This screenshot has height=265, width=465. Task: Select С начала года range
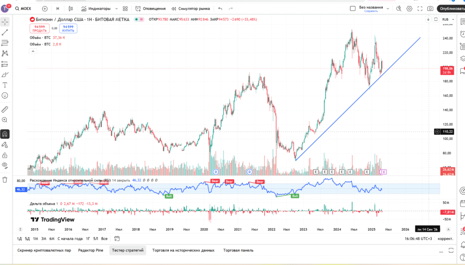(70, 239)
